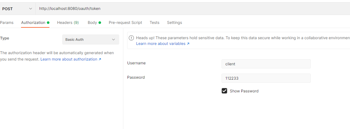Click the green dot on the Authorization tab

coord(48,23)
